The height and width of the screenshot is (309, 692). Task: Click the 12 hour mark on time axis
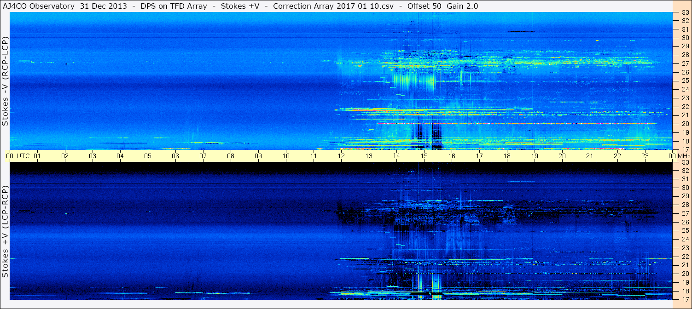pos(341,156)
